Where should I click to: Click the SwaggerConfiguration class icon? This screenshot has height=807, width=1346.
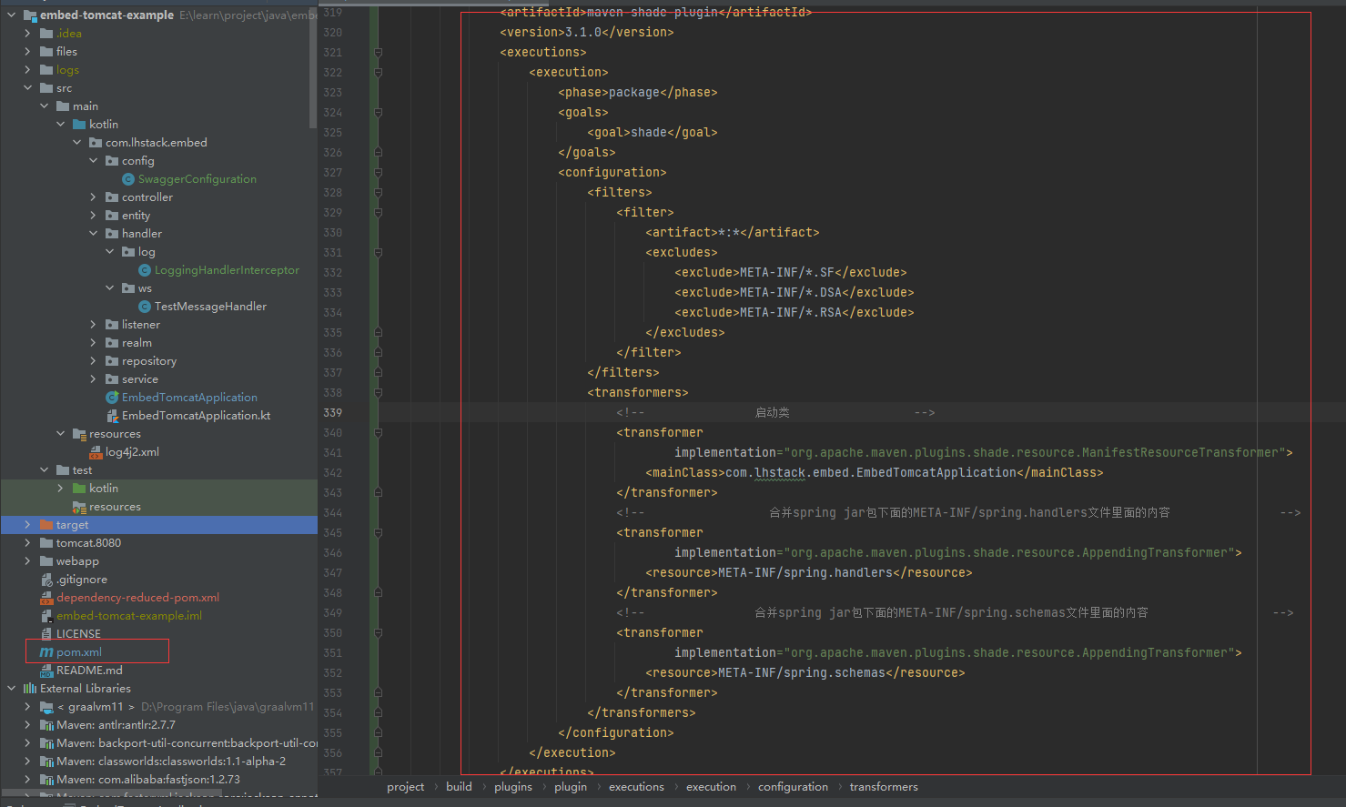[128, 179]
